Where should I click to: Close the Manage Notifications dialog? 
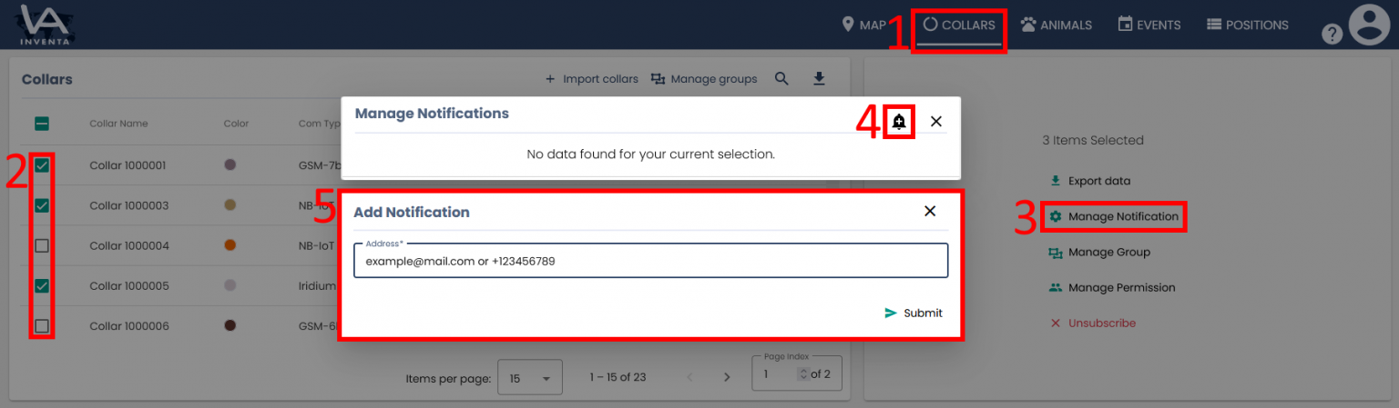pyautogui.click(x=936, y=121)
